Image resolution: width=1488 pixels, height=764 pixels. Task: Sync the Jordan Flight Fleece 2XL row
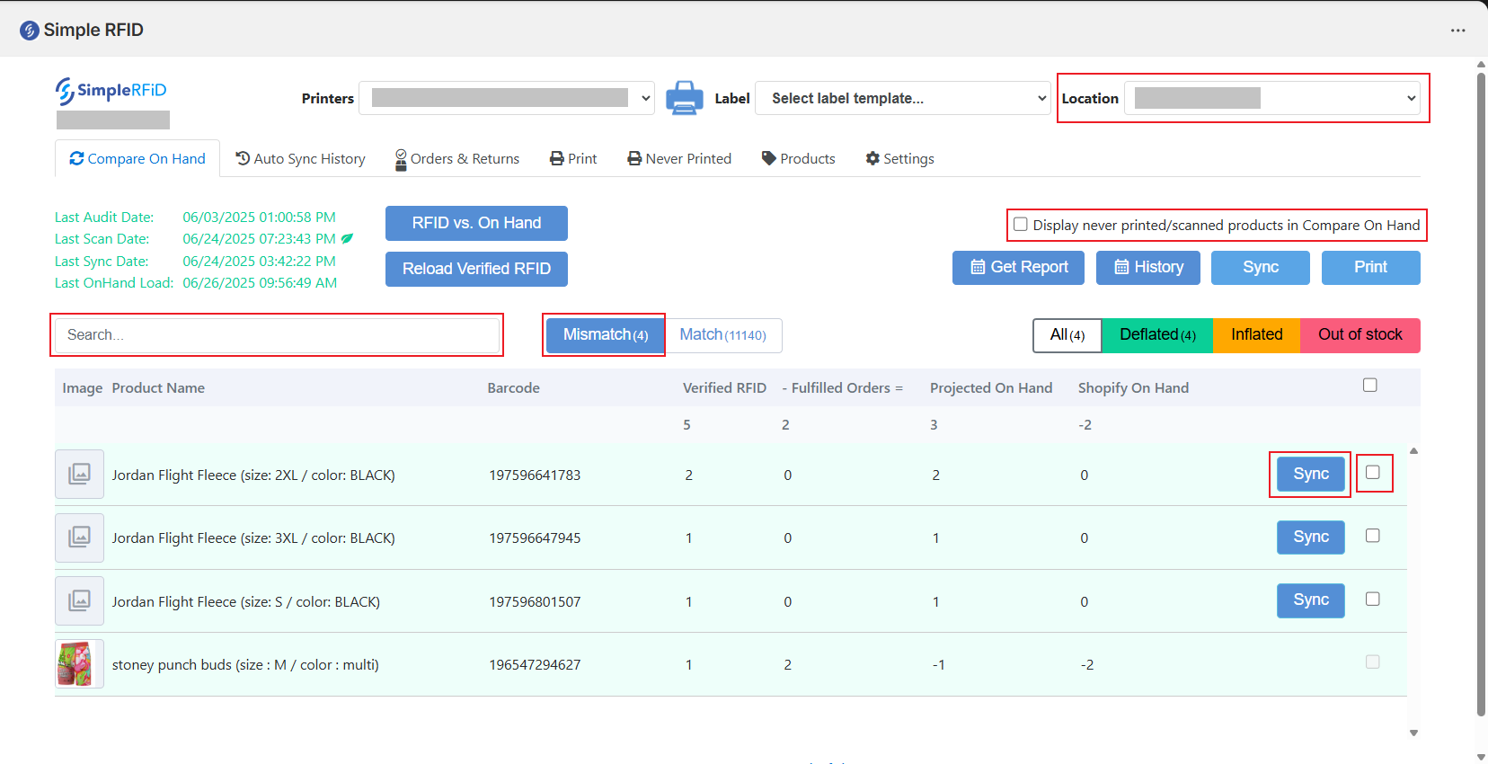coord(1311,474)
